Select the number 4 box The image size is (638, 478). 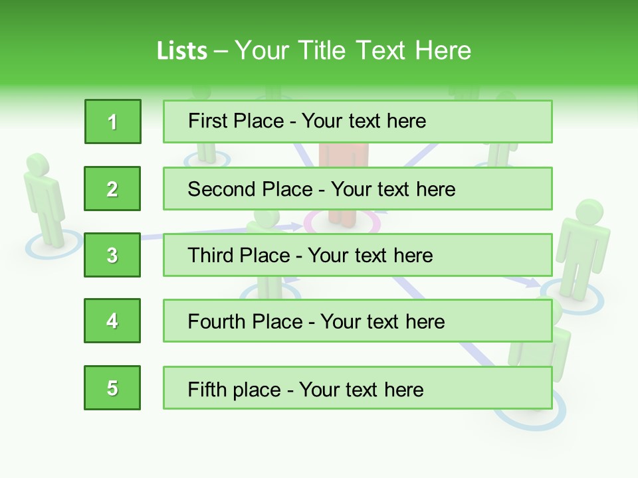click(x=112, y=321)
